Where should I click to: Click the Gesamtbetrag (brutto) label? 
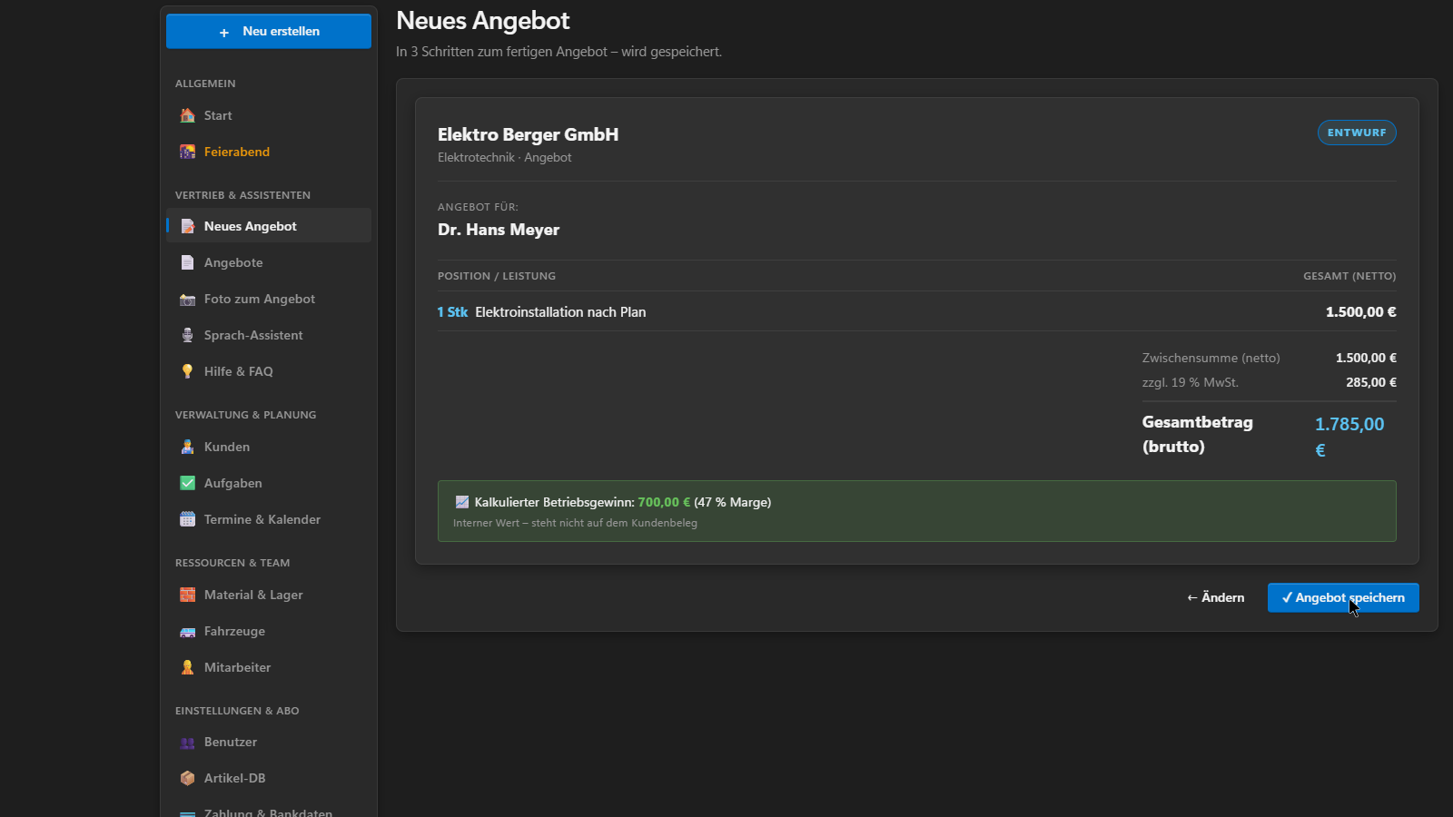(1197, 434)
